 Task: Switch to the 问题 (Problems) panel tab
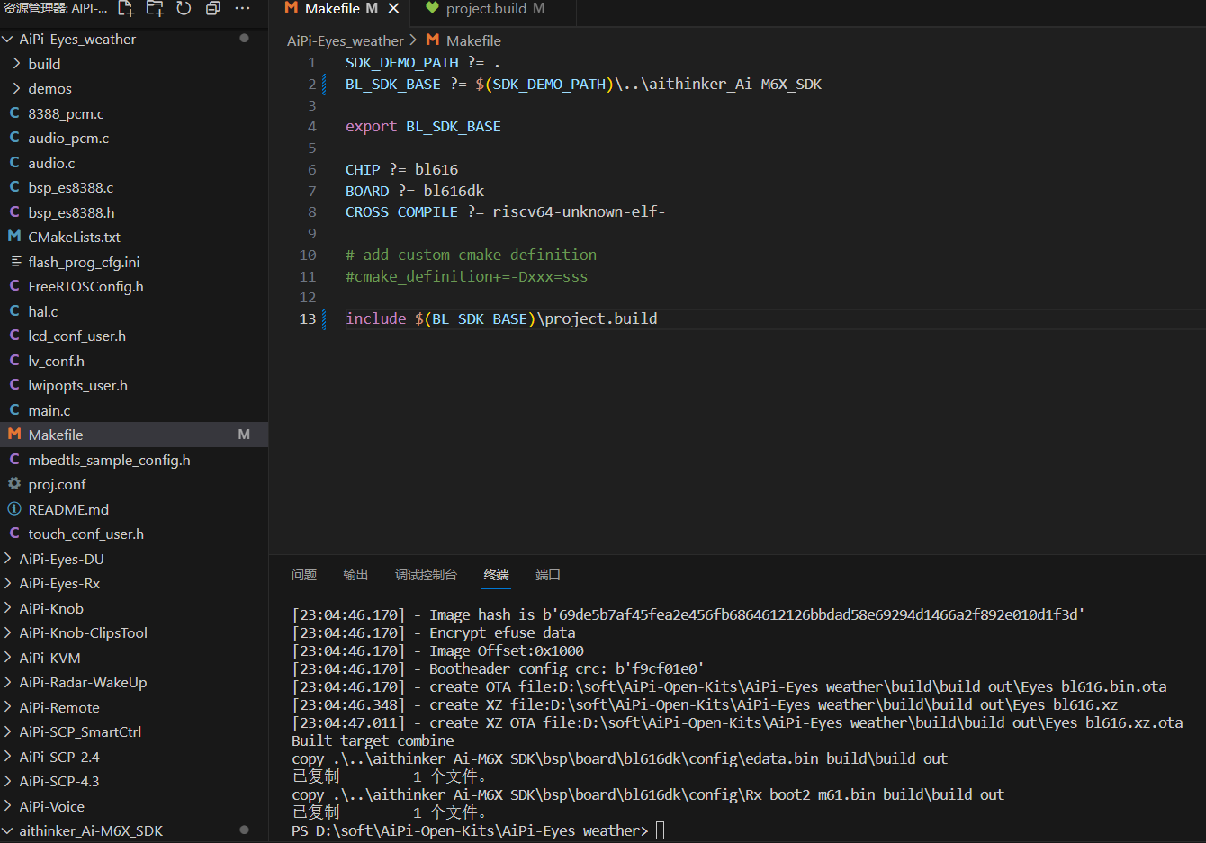304,575
